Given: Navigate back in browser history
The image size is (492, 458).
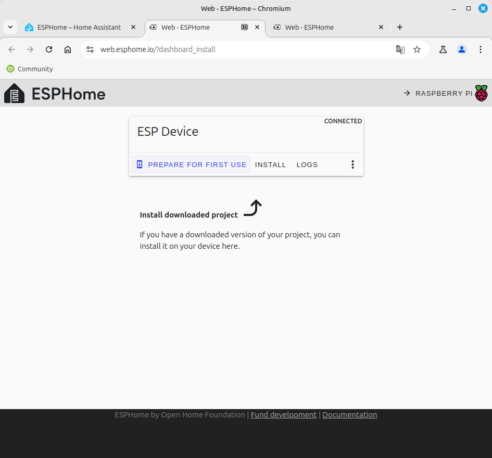Looking at the screenshot, I should click(11, 49).
